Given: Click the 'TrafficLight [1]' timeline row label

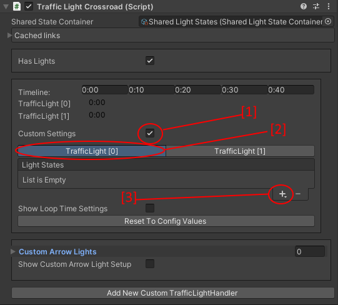Looking at the screenshot, I should tap(44, 116).
